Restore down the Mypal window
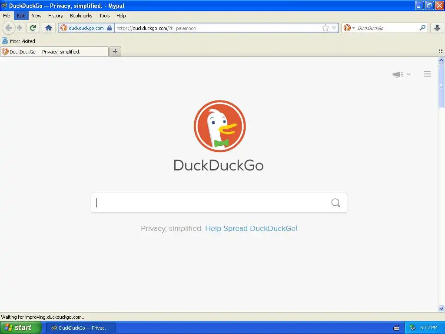The height and width of the screenshot is (334, 445). coord(429,5)
